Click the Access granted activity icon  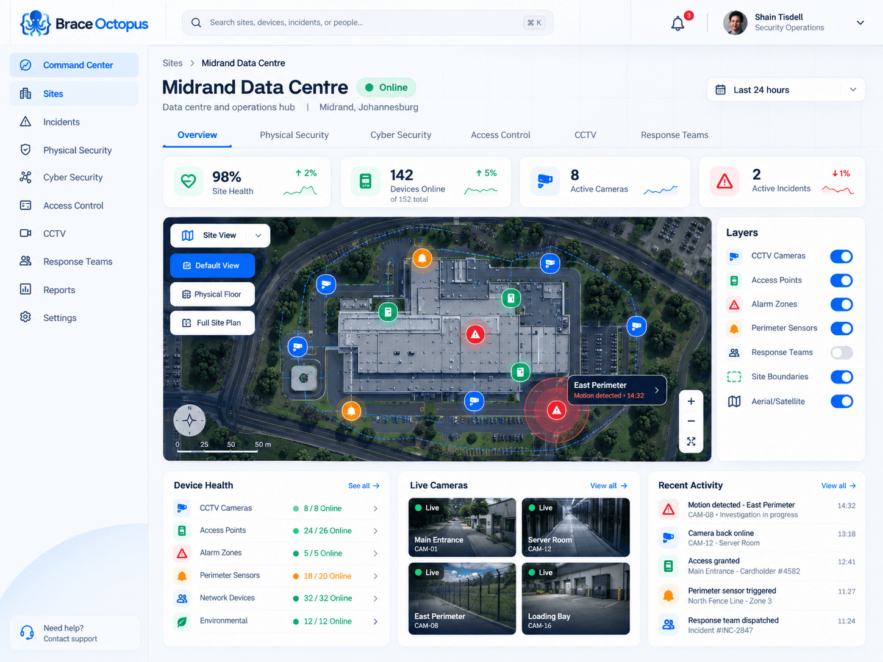tap(668, 566)
